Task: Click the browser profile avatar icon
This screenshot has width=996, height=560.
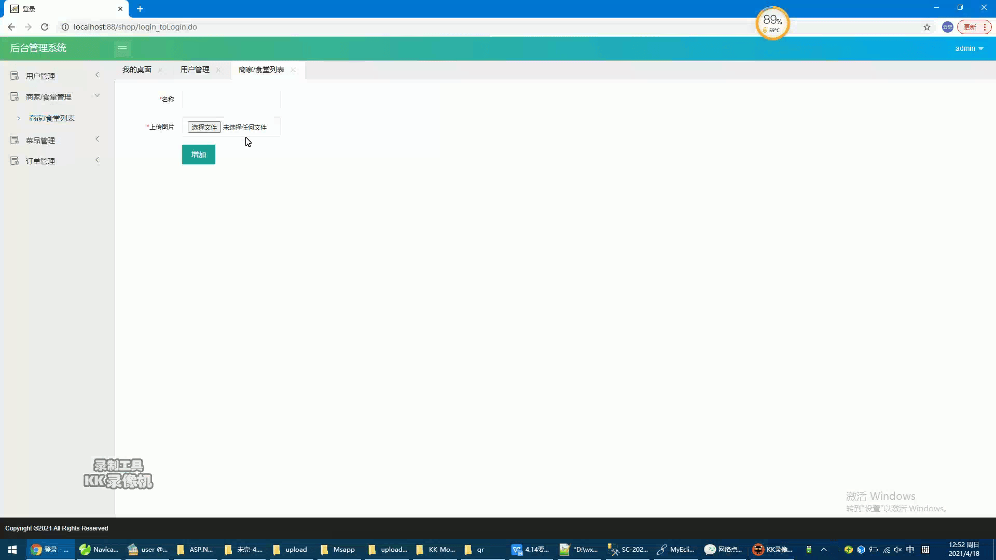Action: (948, 27)
